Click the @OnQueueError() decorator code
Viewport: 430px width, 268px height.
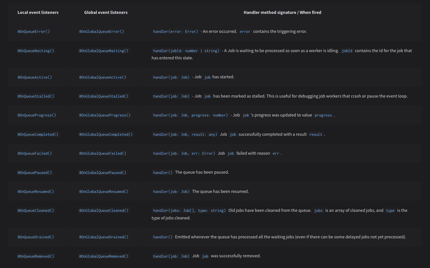click(33, 32)
